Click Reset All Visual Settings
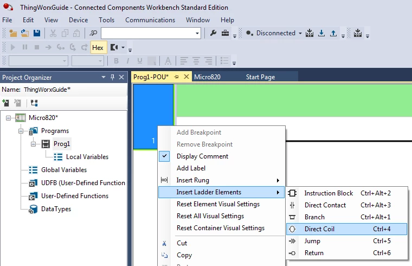Screen dimensions: 412x266 click(221, 216)
